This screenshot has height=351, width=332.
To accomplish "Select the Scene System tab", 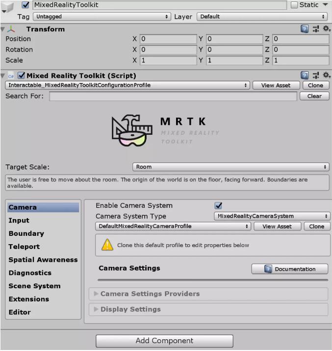I will [43, 286].
